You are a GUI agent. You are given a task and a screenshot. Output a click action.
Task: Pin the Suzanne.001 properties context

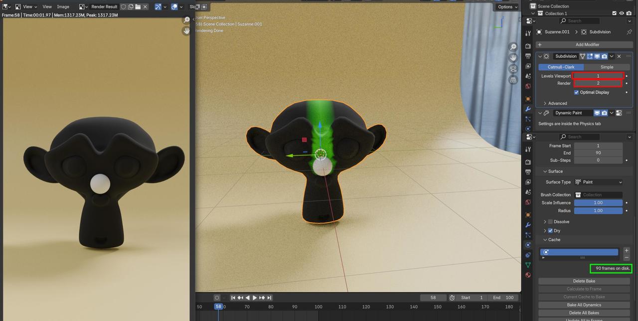[629, 32]
